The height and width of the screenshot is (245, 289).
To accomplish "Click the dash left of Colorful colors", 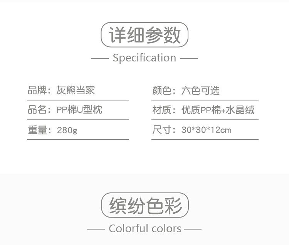I will [96, 229].
